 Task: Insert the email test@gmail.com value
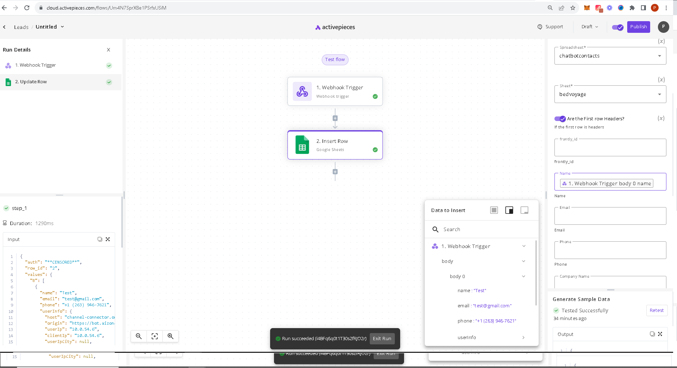point(485,306)
